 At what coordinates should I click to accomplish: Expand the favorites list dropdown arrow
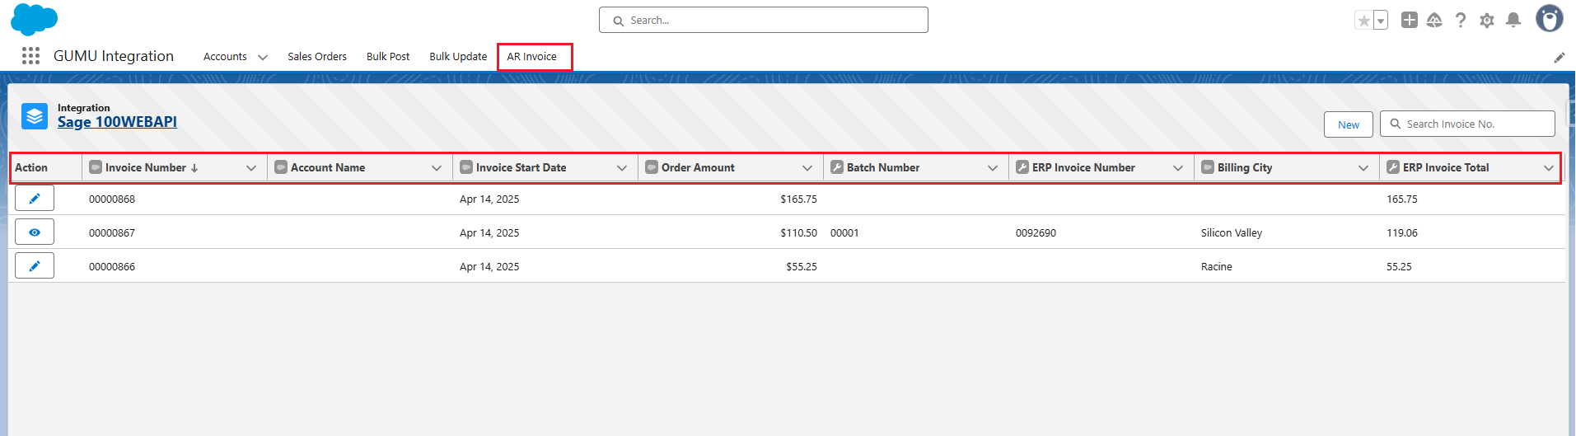[1381, 21]
